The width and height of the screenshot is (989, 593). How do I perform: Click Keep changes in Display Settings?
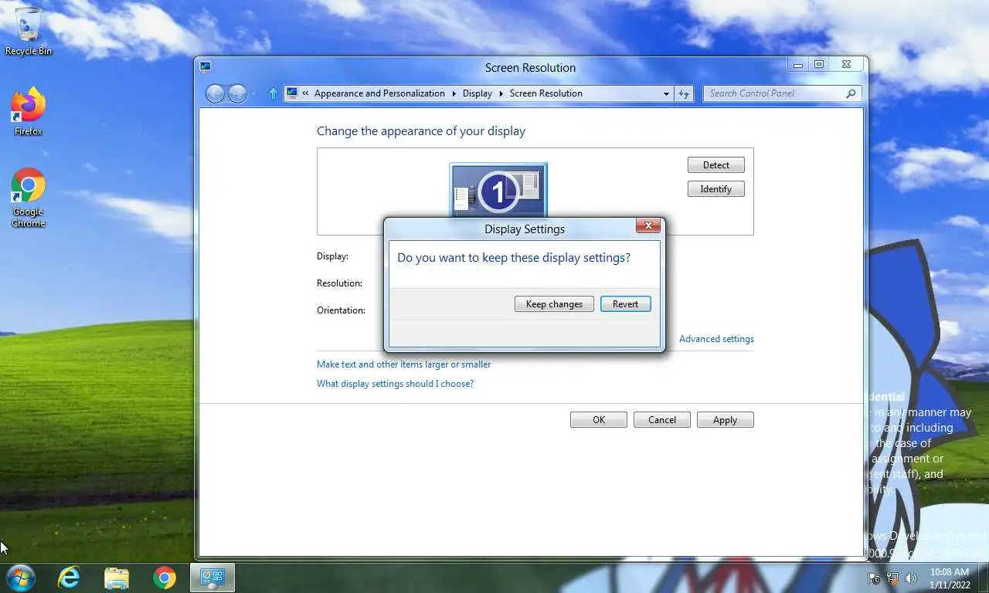[554, 304]
